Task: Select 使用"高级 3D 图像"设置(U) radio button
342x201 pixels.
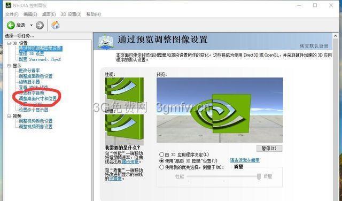Action: tap(161, 161)
